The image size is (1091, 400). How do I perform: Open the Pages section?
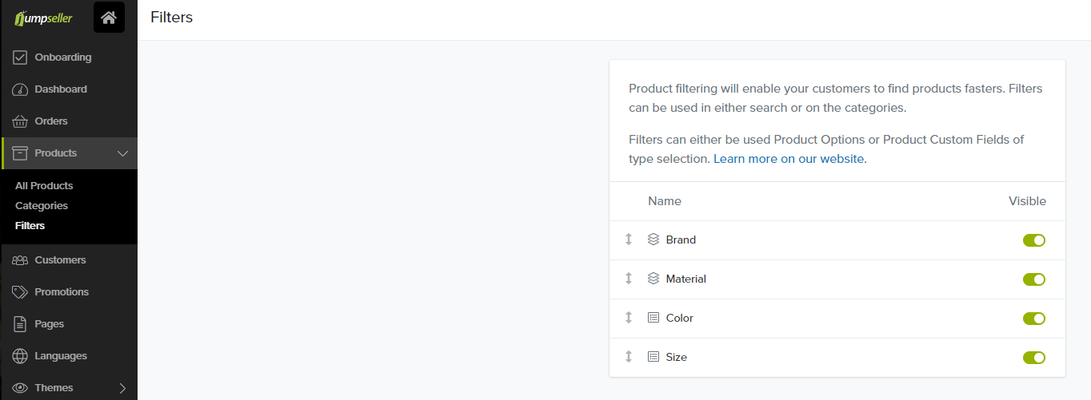69,324
